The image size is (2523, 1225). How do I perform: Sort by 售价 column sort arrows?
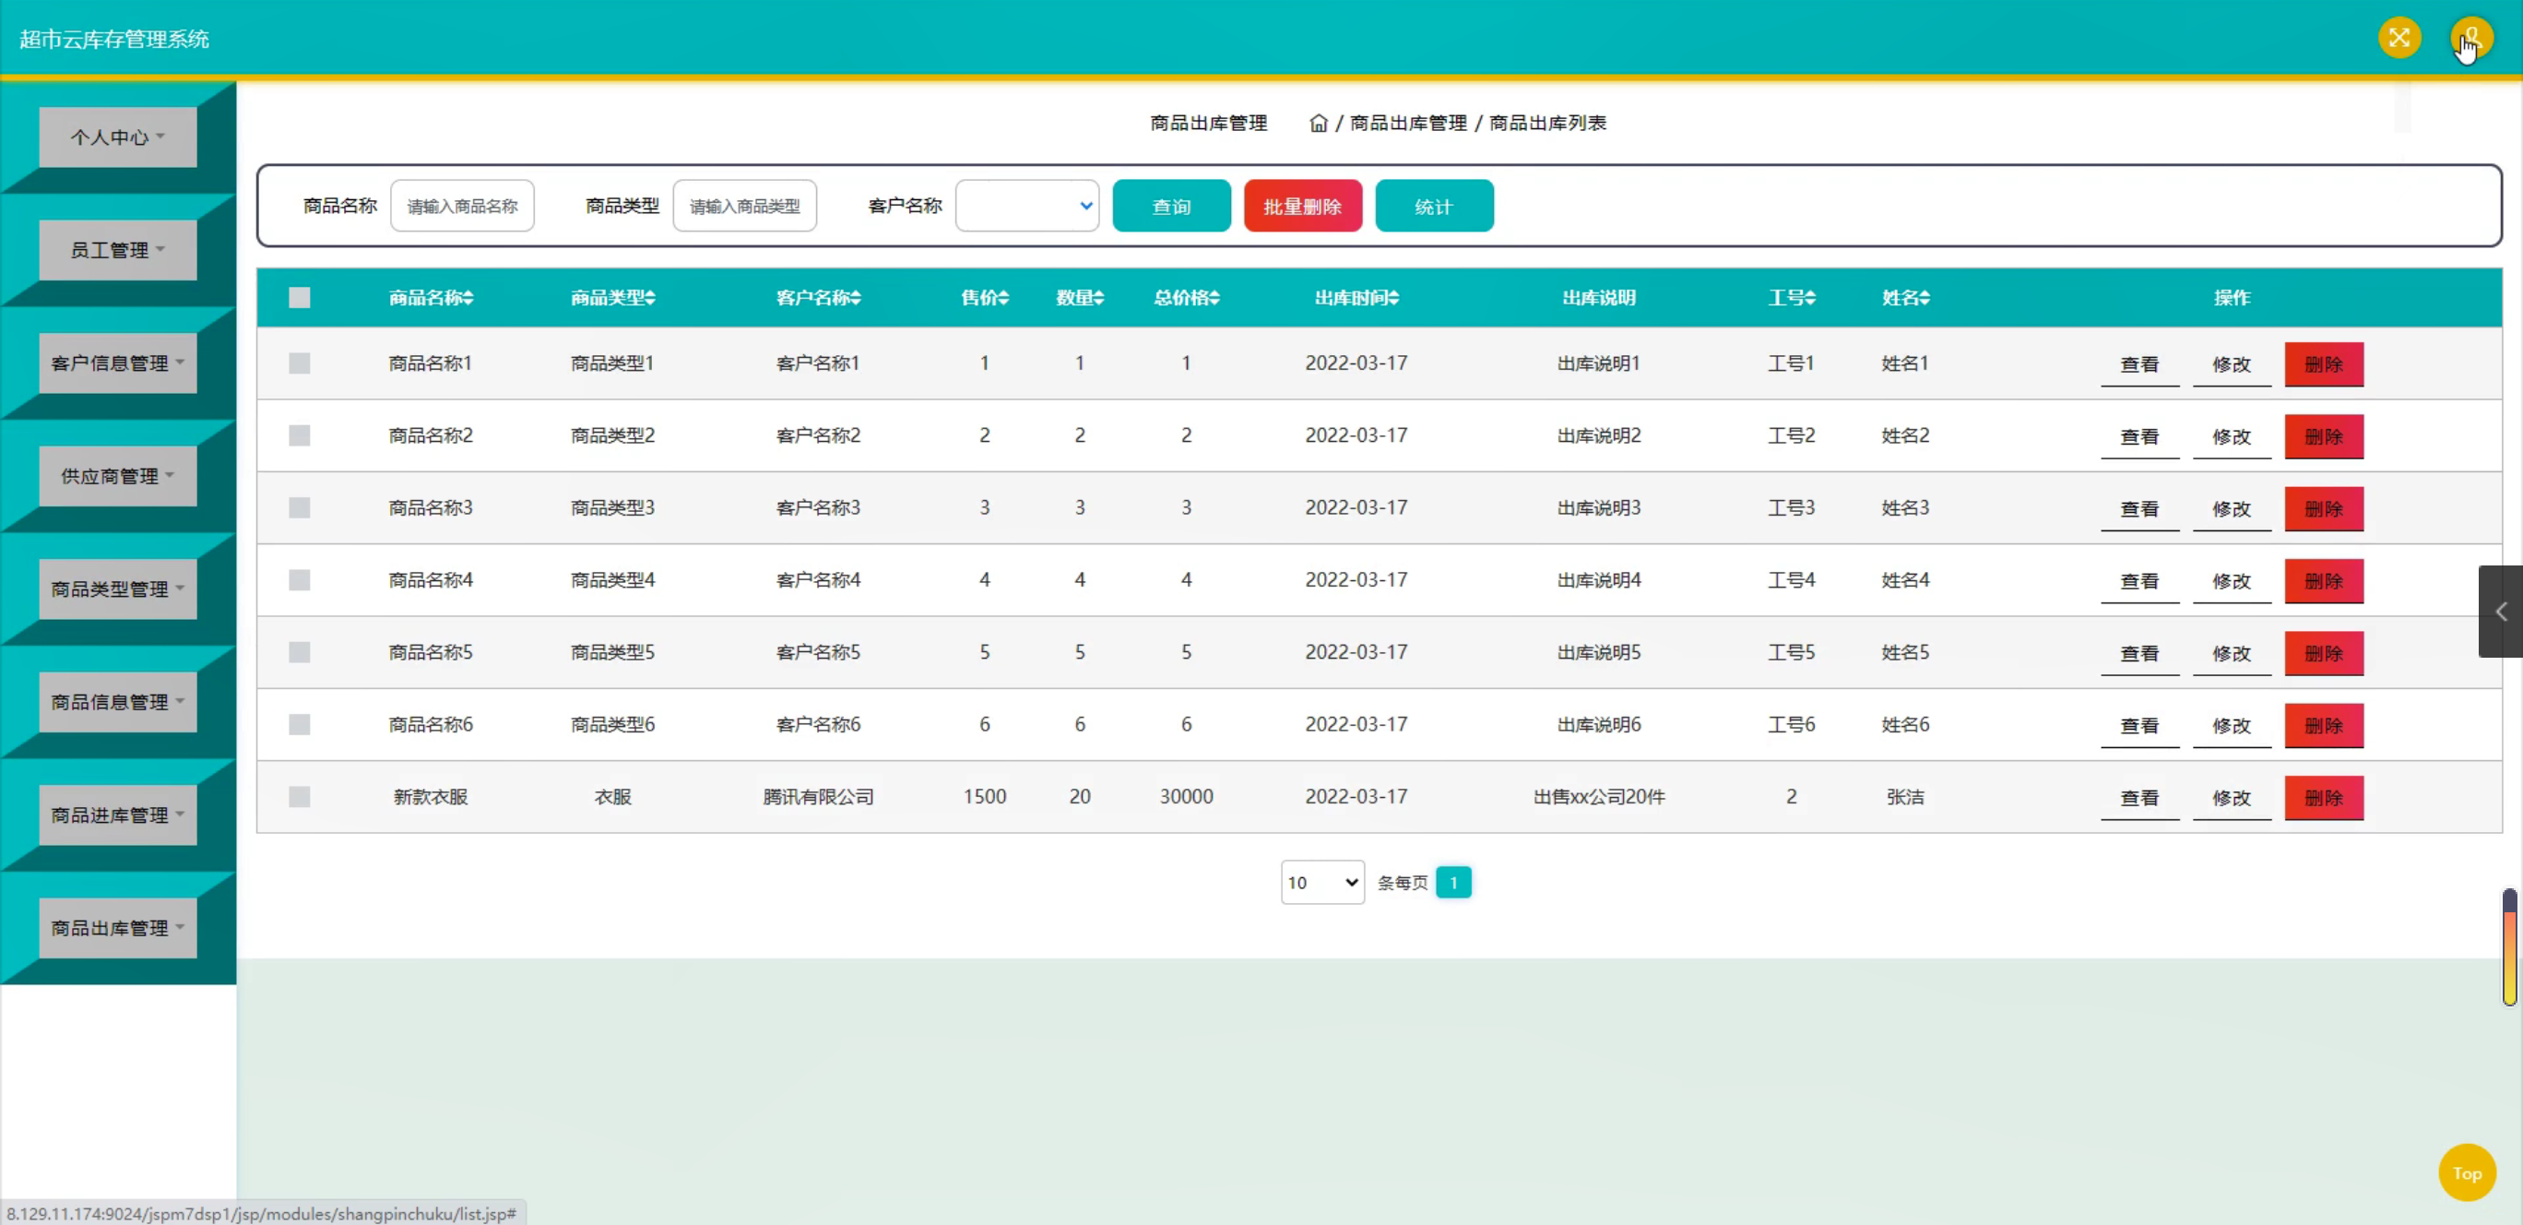1004,298
